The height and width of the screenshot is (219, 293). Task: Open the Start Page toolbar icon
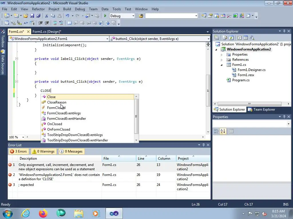(x=235, y=16)
